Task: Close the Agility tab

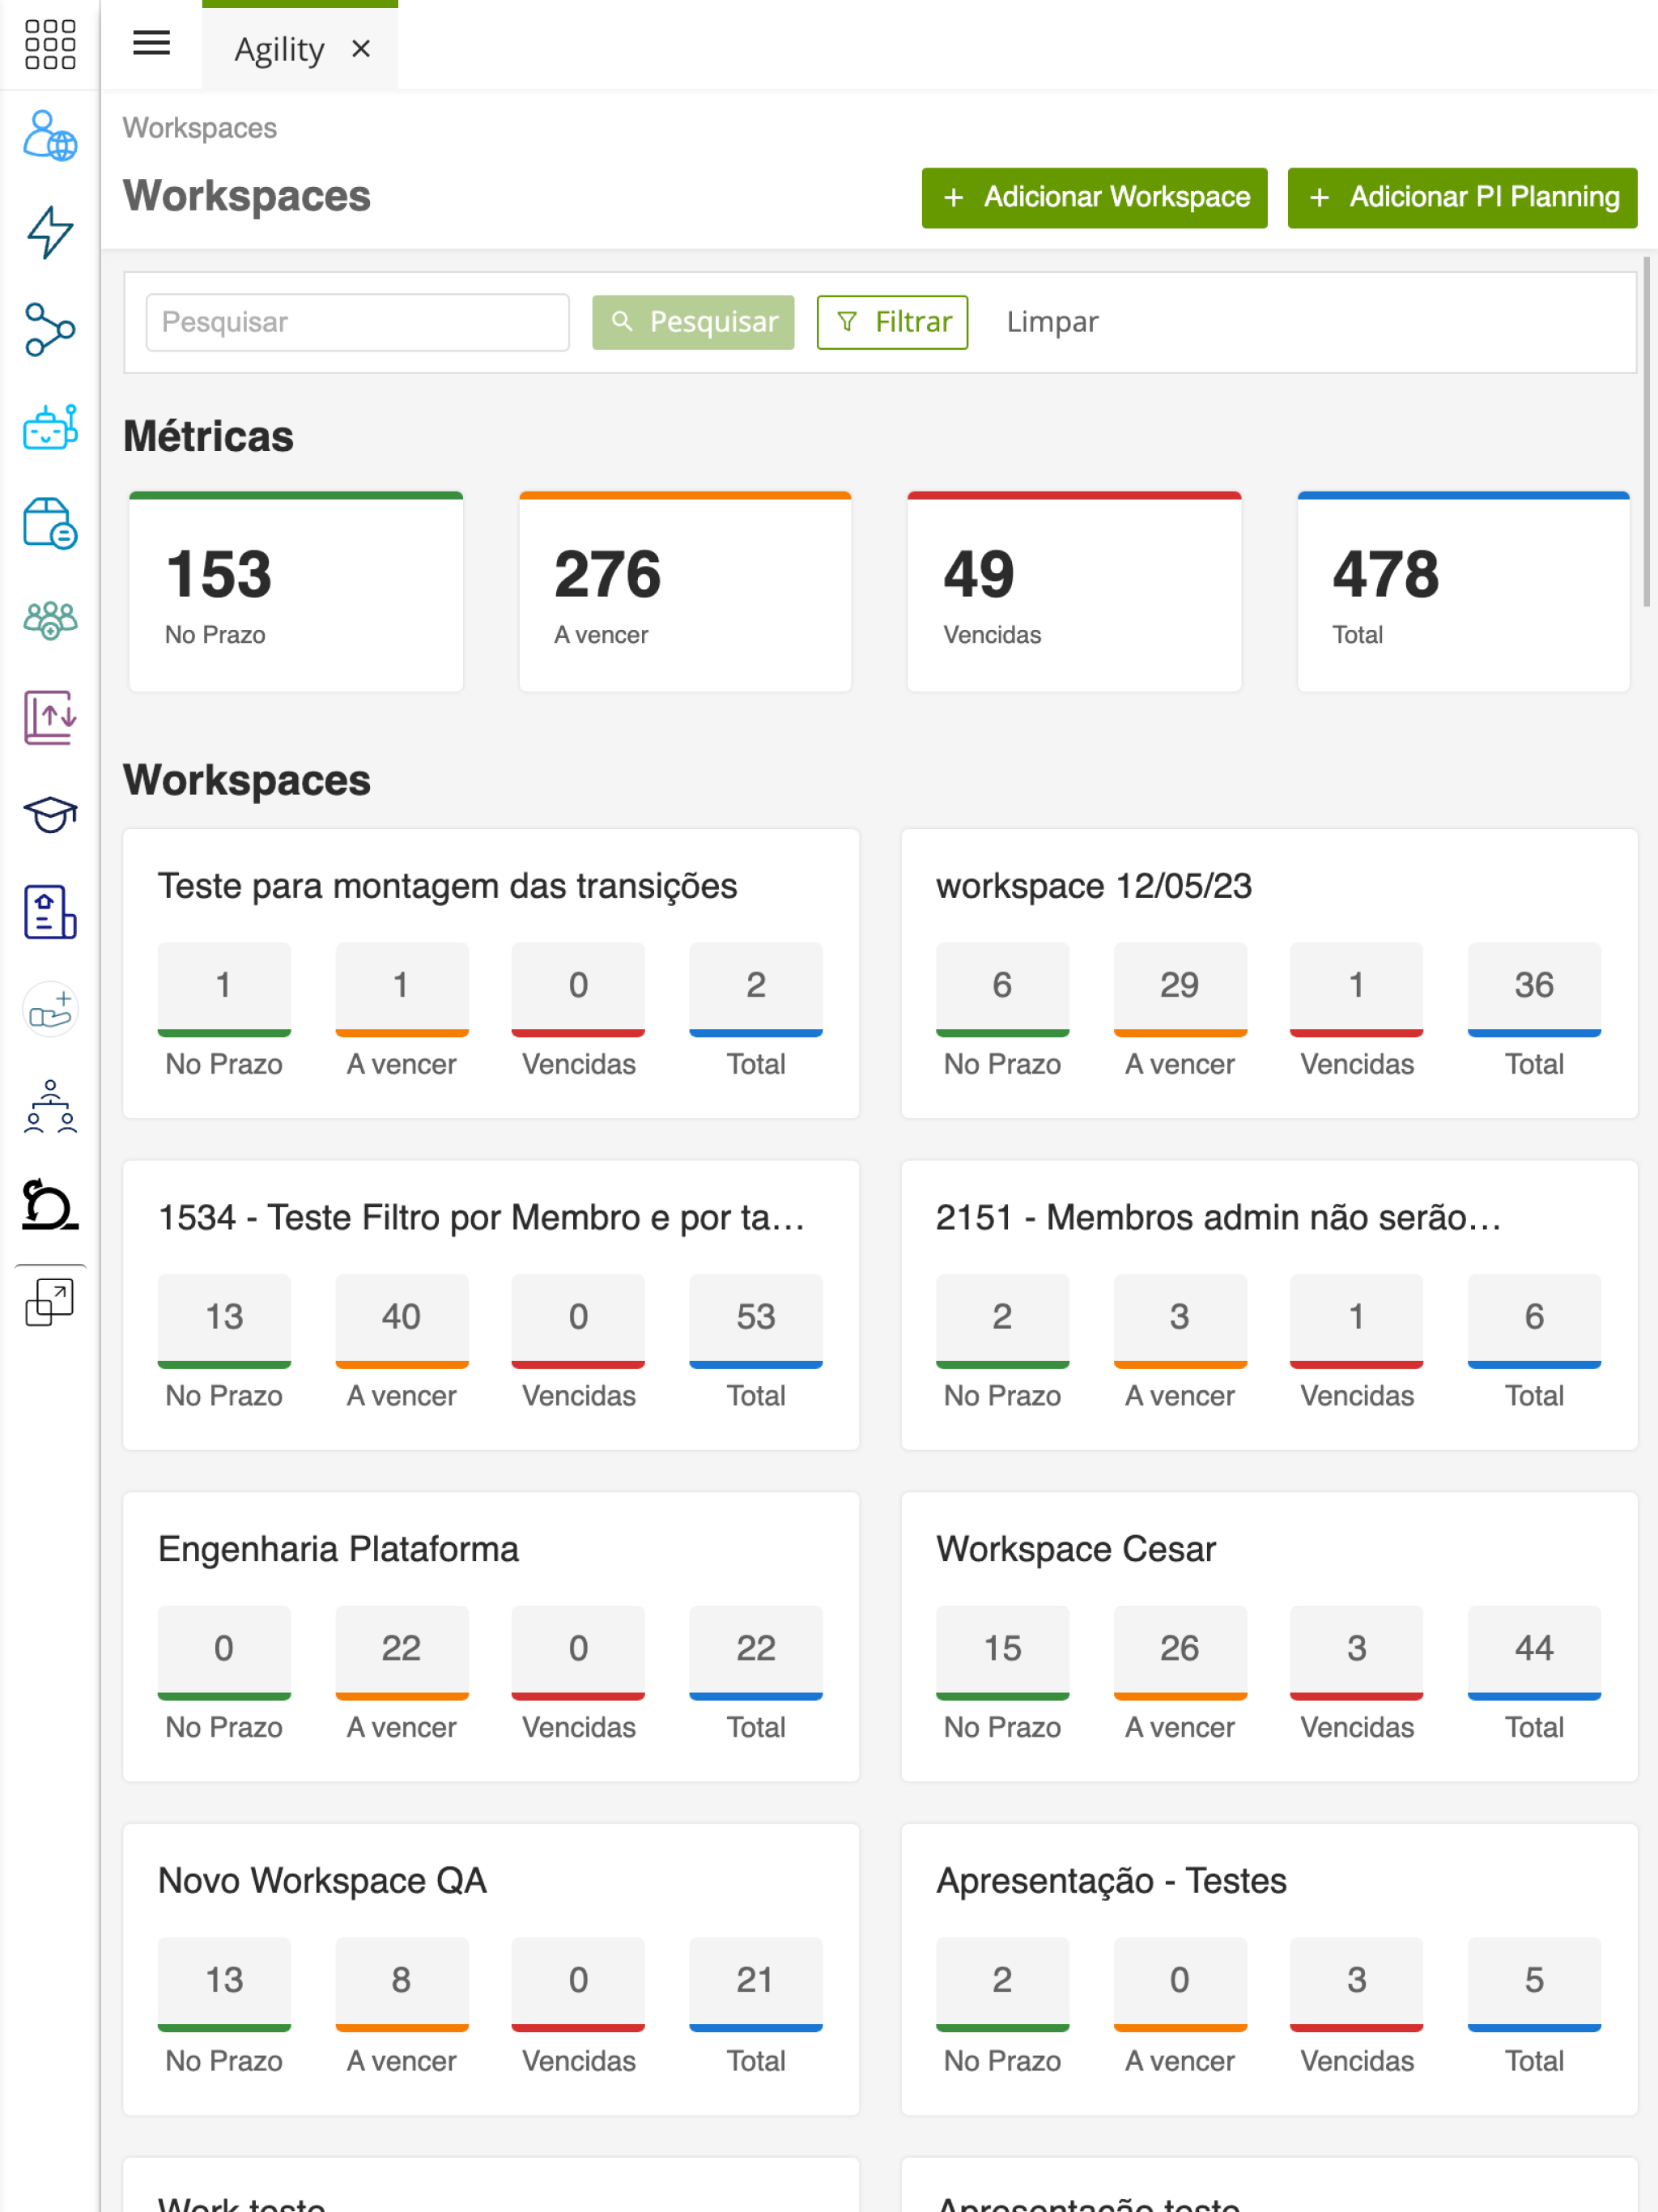Action: [361, 48]
